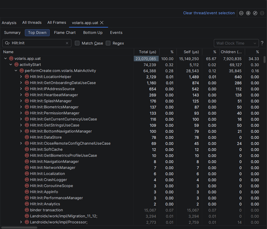Click the search magnifier history icon
Screen dimensions: 267x229
7,43
